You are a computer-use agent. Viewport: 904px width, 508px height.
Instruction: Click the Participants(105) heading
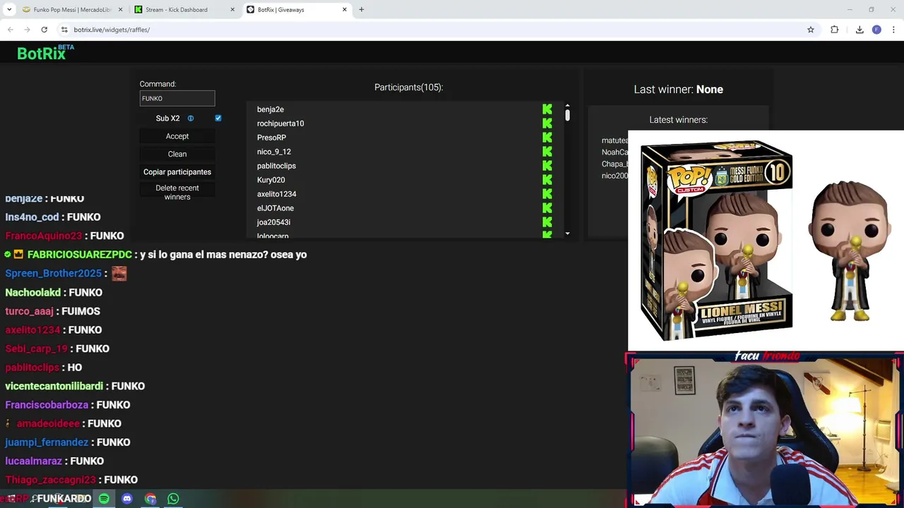point(409,87)
